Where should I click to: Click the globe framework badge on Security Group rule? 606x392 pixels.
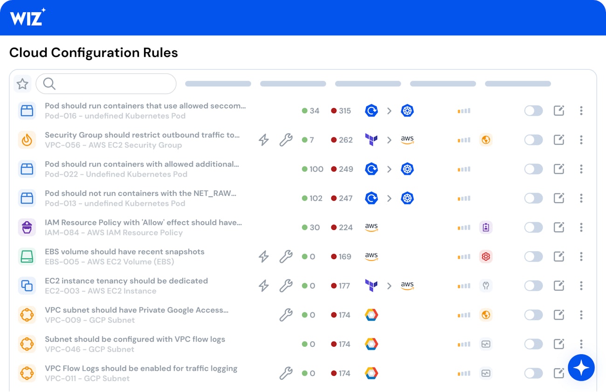(x=486, y=139)
